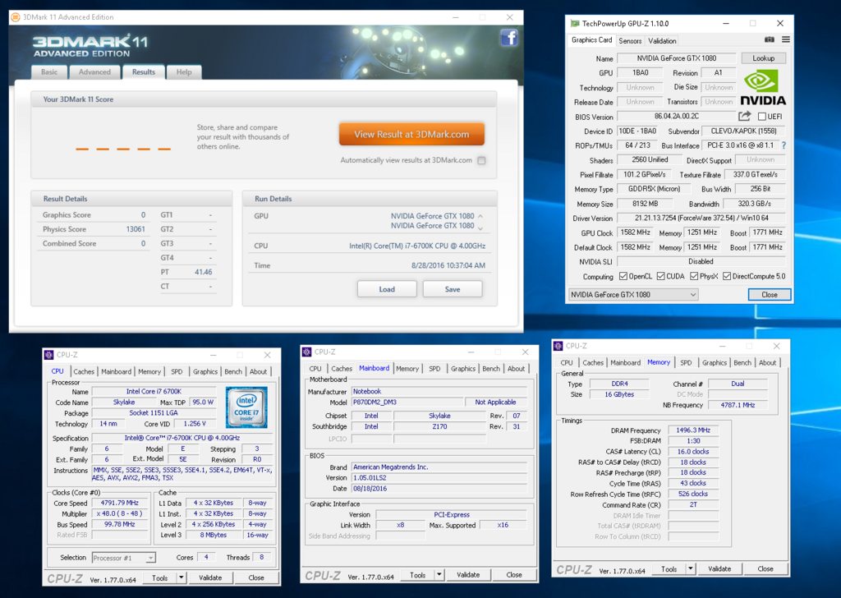Image resolution: width=841 pixels, height=598 pixels.
Task: Click the app icon of the left CPU-Z window
Action: coord(48,355)
